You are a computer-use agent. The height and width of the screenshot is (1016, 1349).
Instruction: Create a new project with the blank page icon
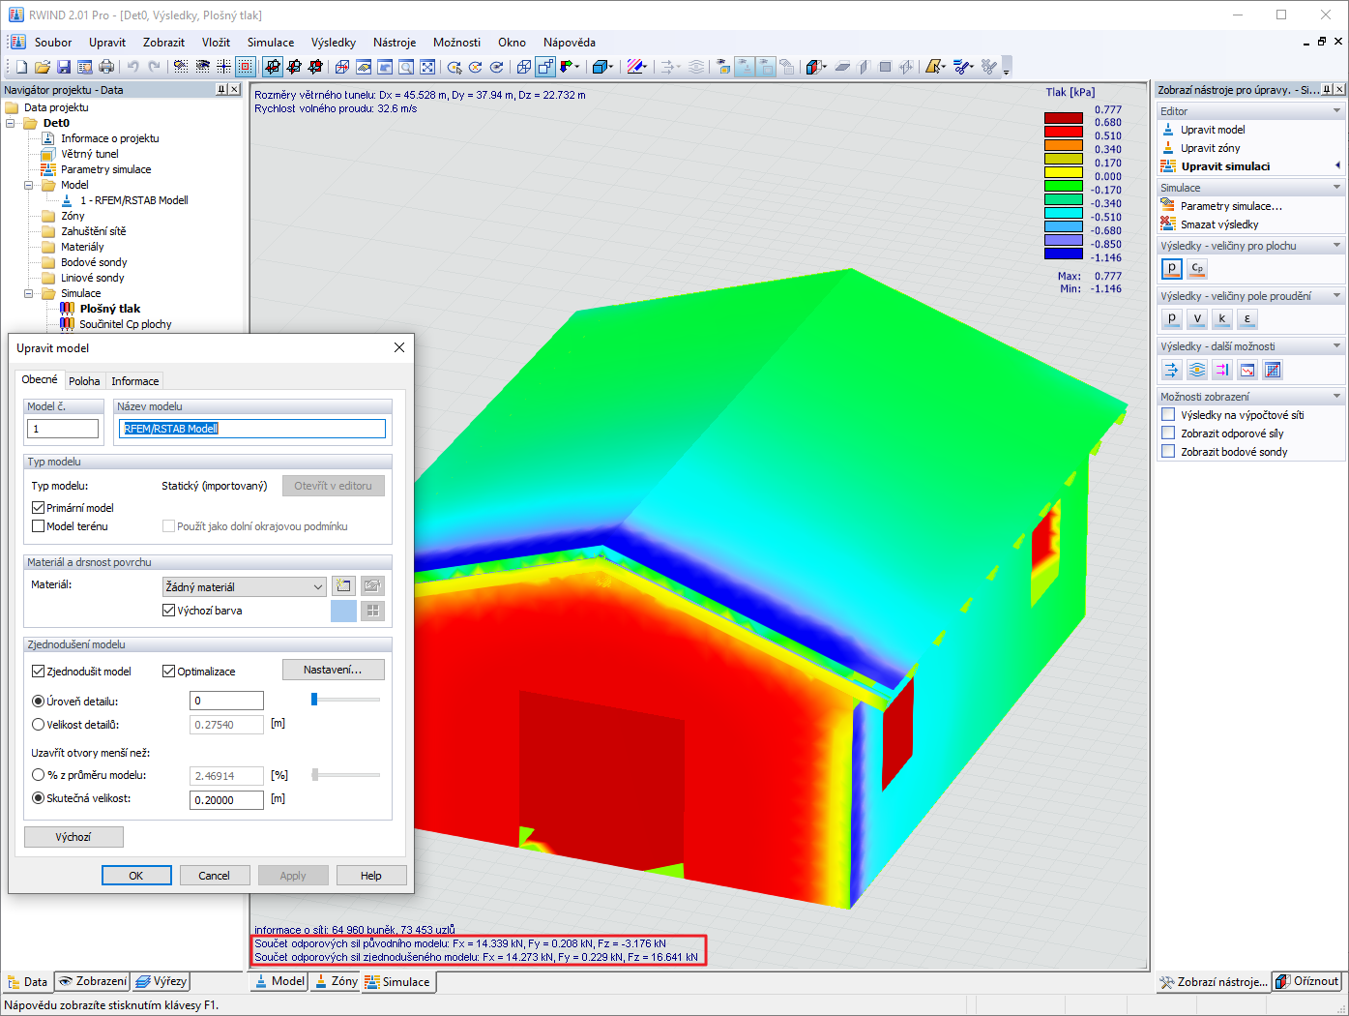click(x=21, y=67)
